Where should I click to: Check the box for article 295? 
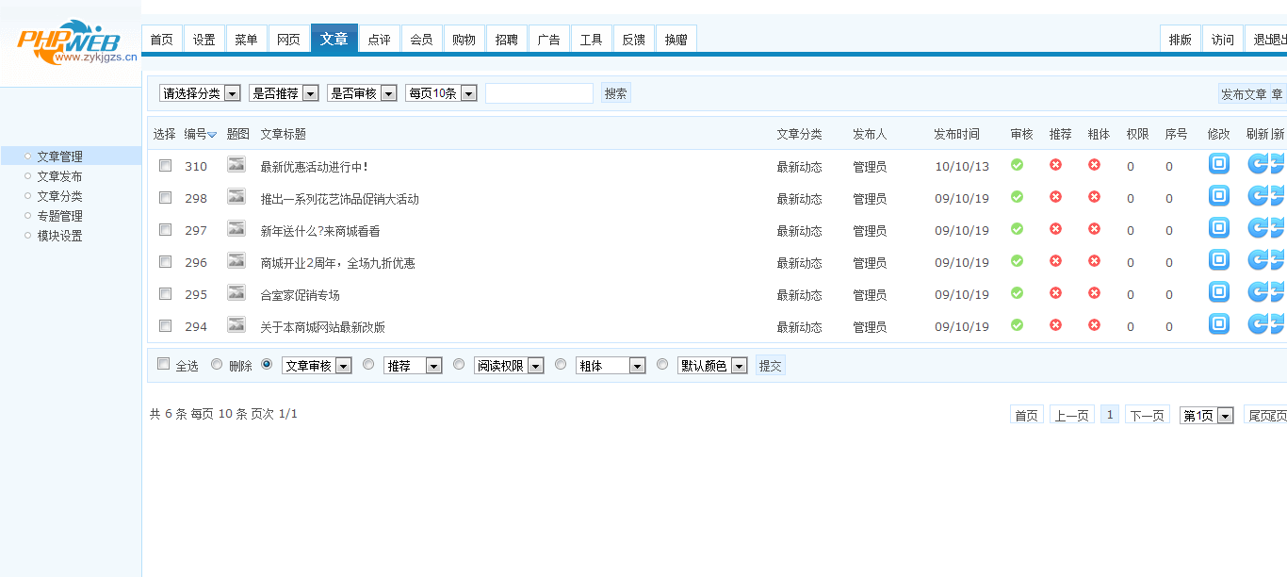[166, 294]
